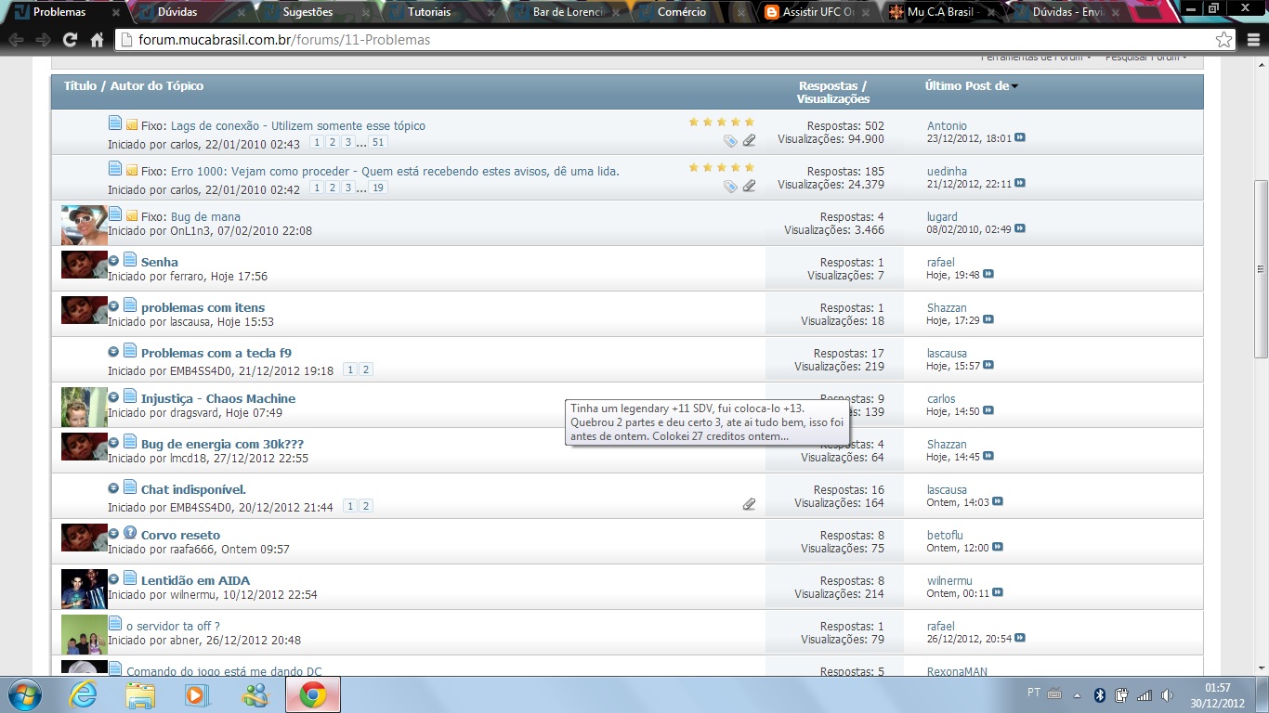The image size is (1269, 713).
Task: Go to last post by Antonio
Action: (1020, 138)
